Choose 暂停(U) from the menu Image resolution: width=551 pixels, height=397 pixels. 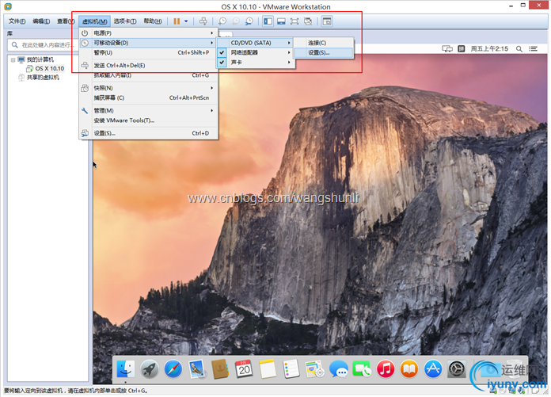pos(147,53)
